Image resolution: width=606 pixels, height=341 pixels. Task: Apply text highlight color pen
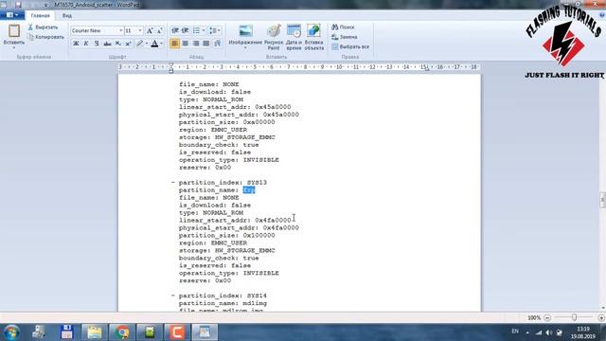point(140,44)
